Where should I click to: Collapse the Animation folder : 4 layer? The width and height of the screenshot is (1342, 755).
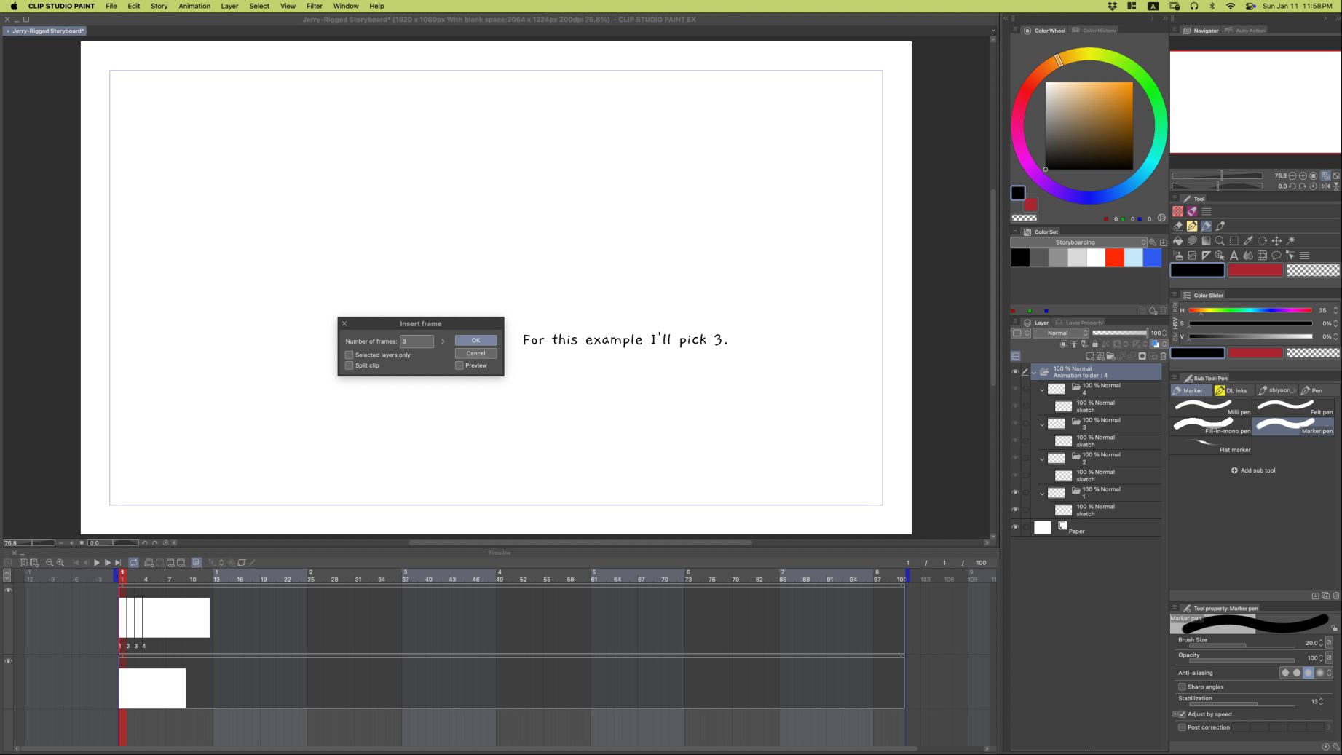(1034, 372)
